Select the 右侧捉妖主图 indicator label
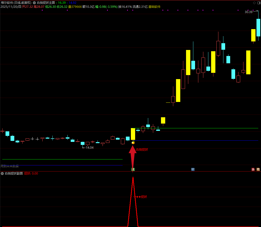Viewport: 261px width, 227px height. click(46, 3)
